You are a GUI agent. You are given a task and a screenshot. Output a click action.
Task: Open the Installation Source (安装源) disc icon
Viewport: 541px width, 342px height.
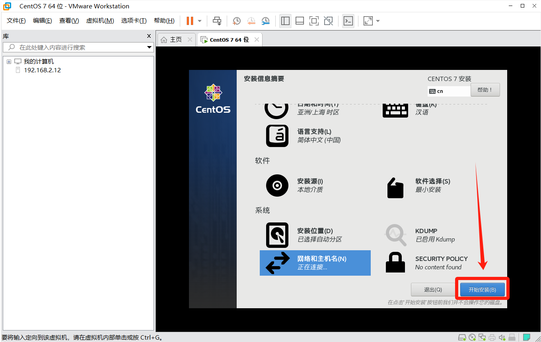[x=277, y=185]
